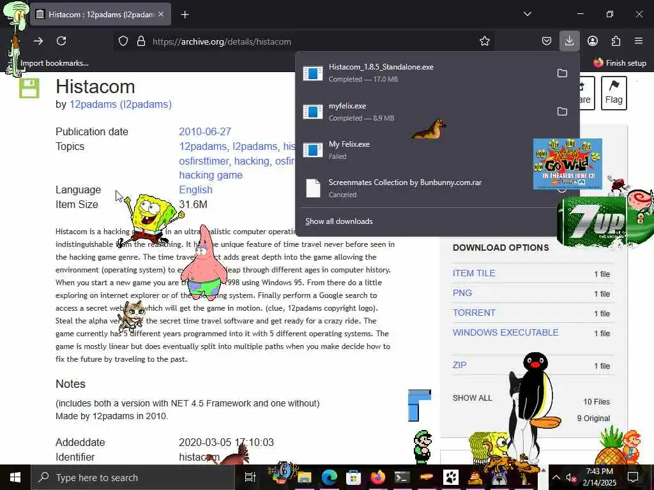Open the osfirsttimer topic link
Viewport: 654px width, 490px height.
pyautogui.click(x=204, y=161)
